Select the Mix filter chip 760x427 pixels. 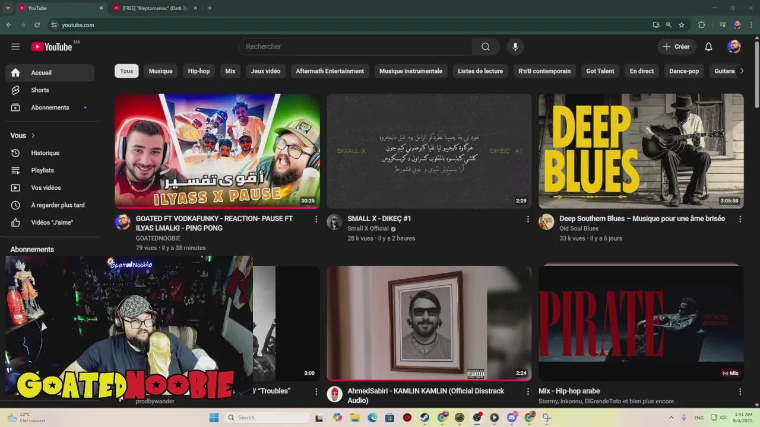230,71
